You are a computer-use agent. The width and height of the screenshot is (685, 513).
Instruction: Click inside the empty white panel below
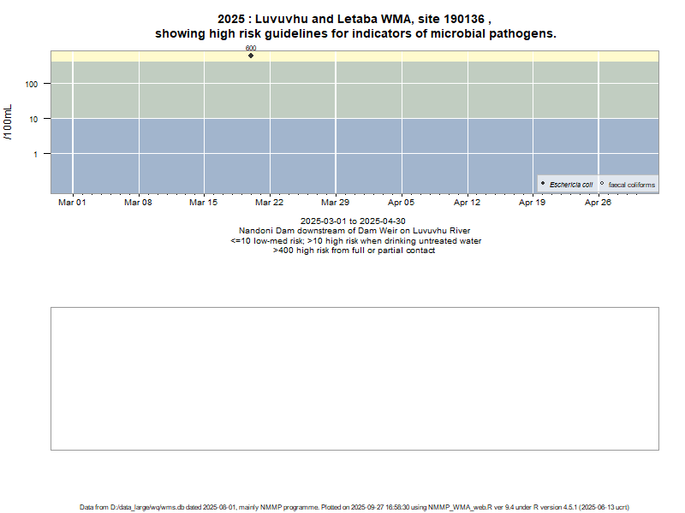click(354, 378)
